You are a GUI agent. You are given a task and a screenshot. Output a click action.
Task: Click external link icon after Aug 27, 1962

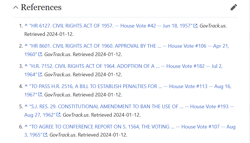click(58, 115)
